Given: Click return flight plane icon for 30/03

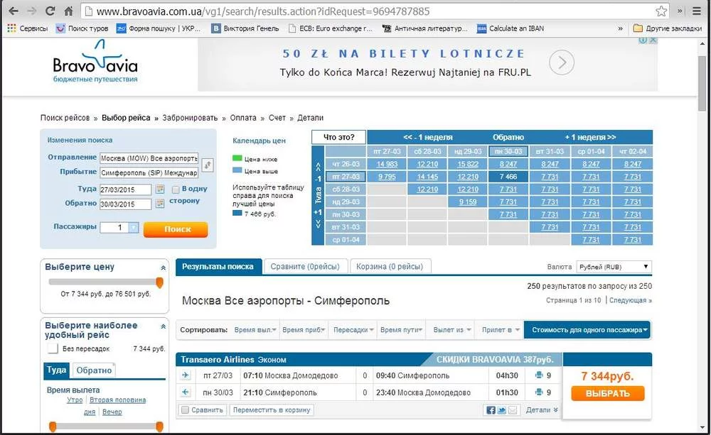Looking at the screenshot, I should [186, 392].
